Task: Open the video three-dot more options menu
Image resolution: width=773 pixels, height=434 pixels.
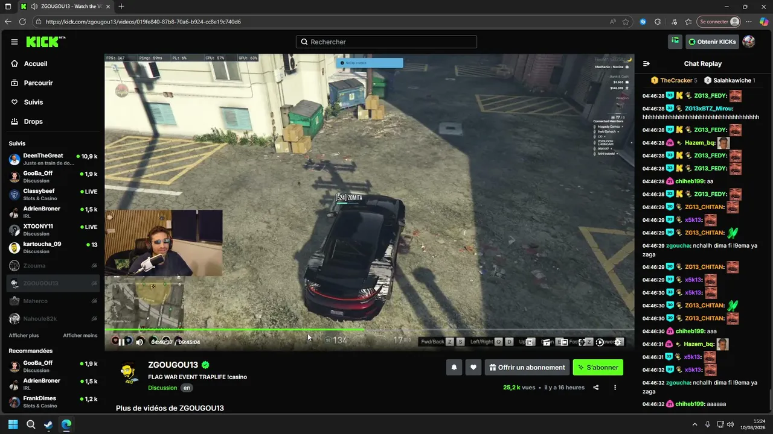Action: 615,388
